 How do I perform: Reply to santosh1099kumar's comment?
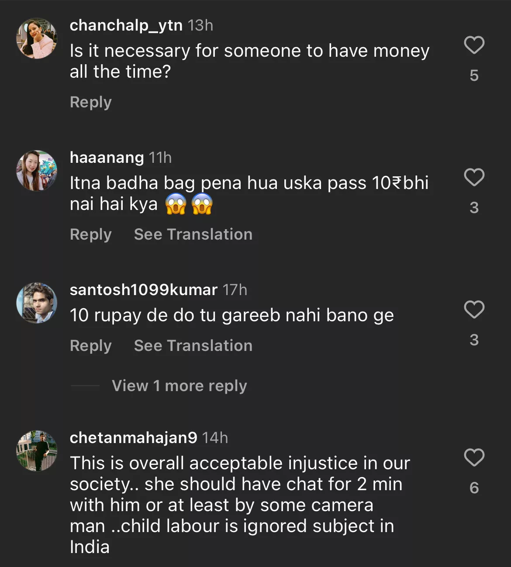pos(91,346)
